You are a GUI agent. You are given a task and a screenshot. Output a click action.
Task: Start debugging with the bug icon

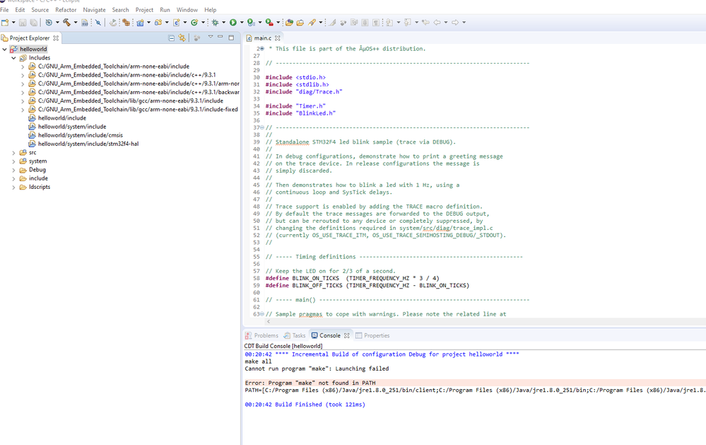tap(216, 22)
